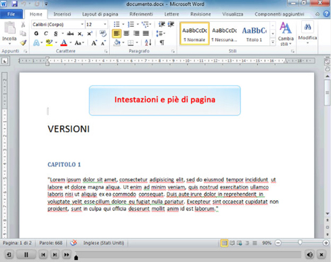This screenshot has width=331, height=262.
Task: Click the bulleted list icon
Action: [117, 24]
